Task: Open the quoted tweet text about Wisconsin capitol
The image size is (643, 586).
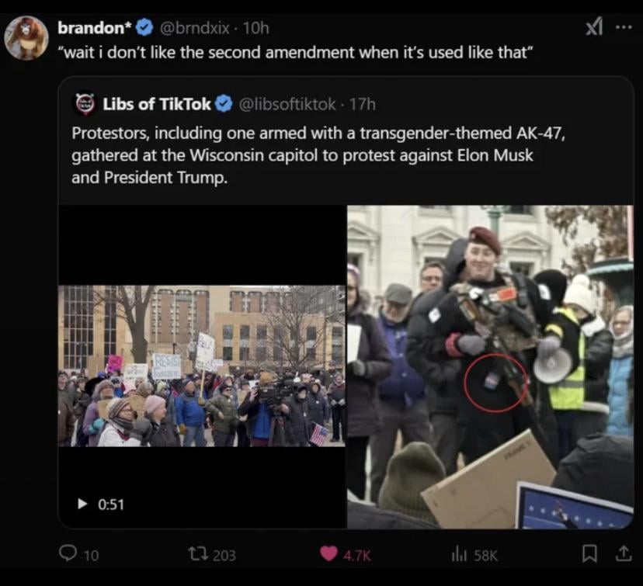Action: [311, 154]
